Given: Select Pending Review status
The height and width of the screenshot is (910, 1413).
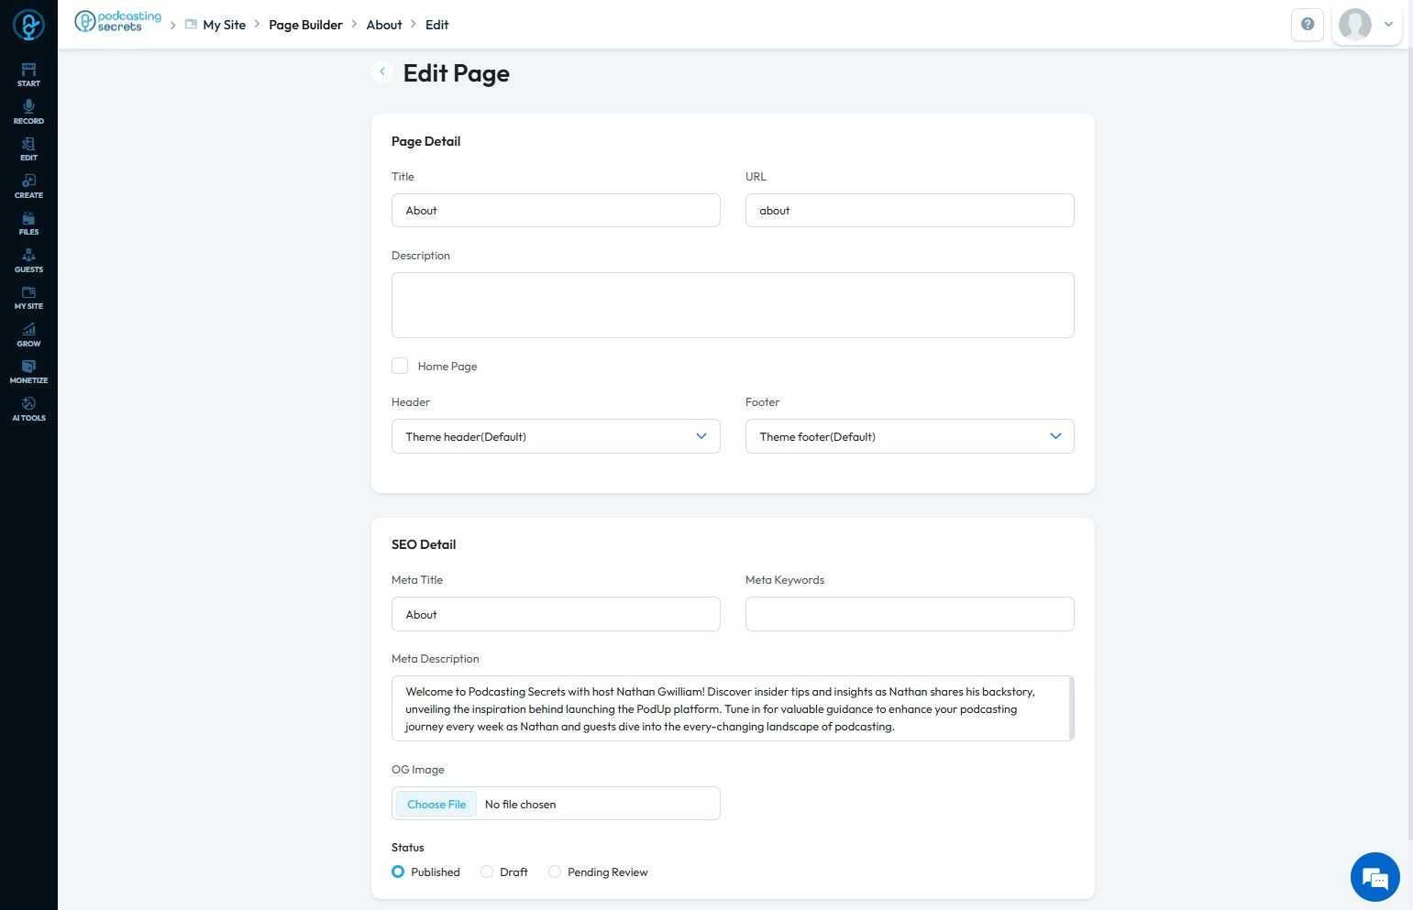Looking at the screenshot, I should pyautogui.click(x=555, y=872).
